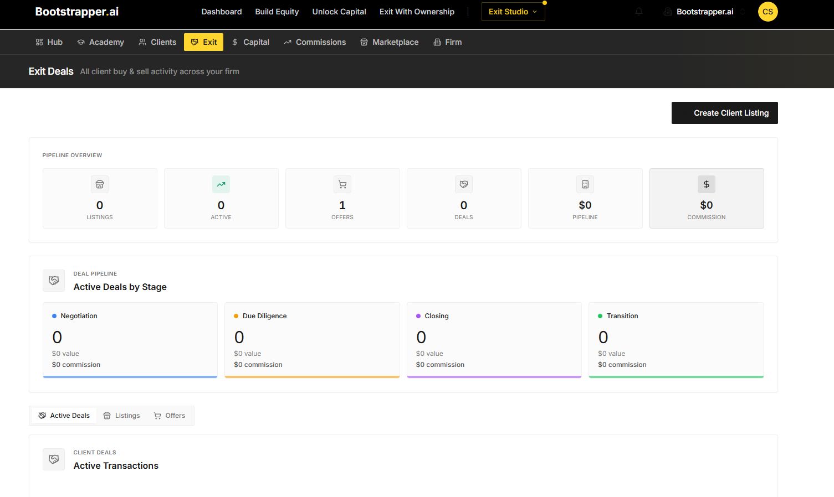Select the Due Diligence stage card
The image size is (834, 497).
pos(312,340)
